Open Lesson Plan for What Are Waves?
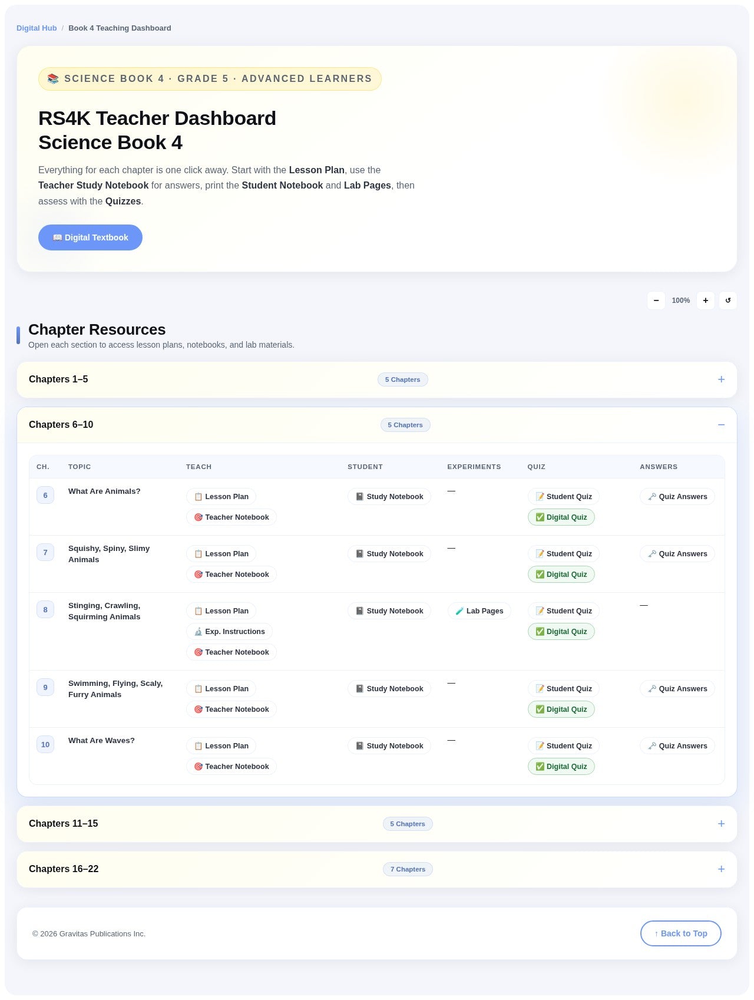 pos(221,746)
